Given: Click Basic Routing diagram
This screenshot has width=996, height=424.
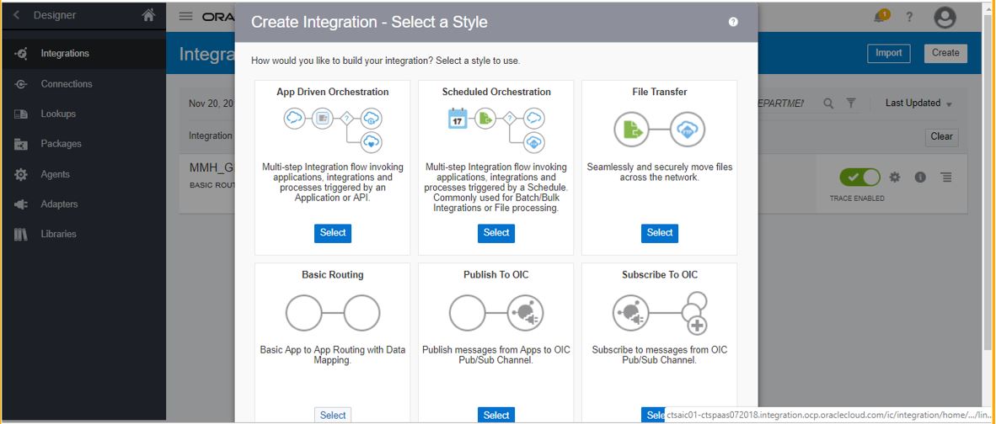Looking at the screenshot, I should [333, 313].
